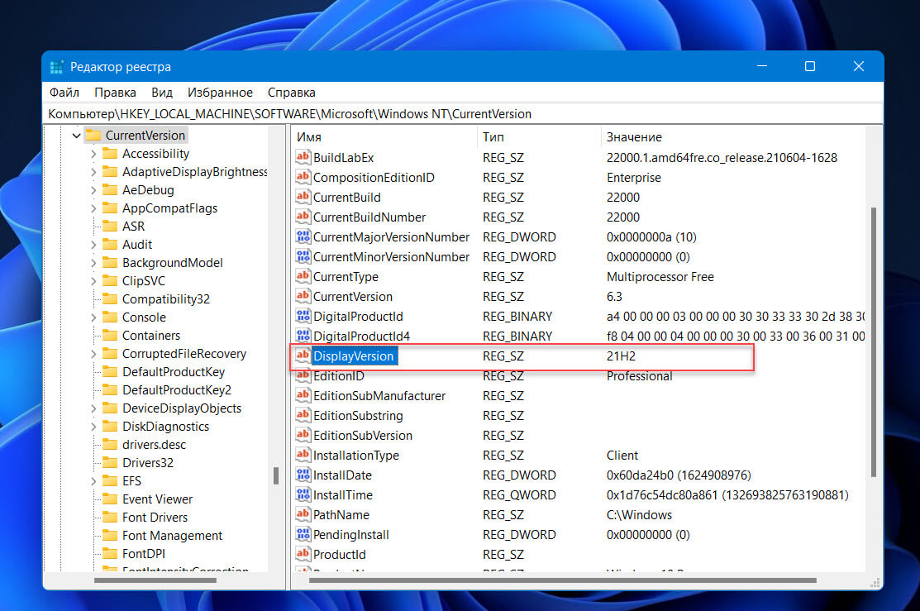
Task: Expand the DiskDiagnostics key
Action: [x=93, y=427]
